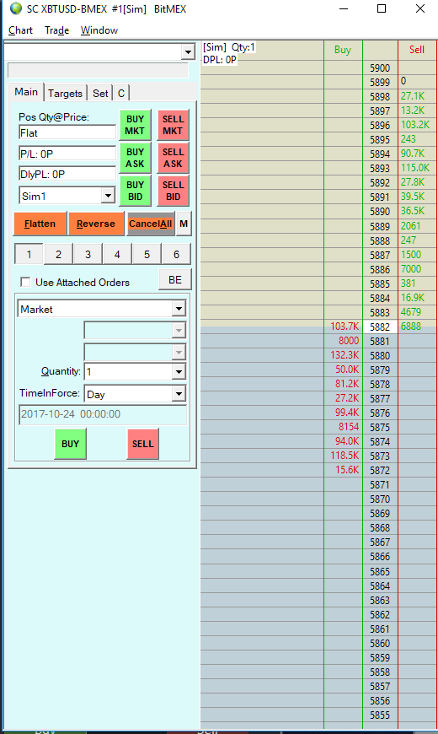The width and height of the screenshot is (438, 734).
Task: Click ask size 6888 at 5882
Action: click(x=411, y=327)
